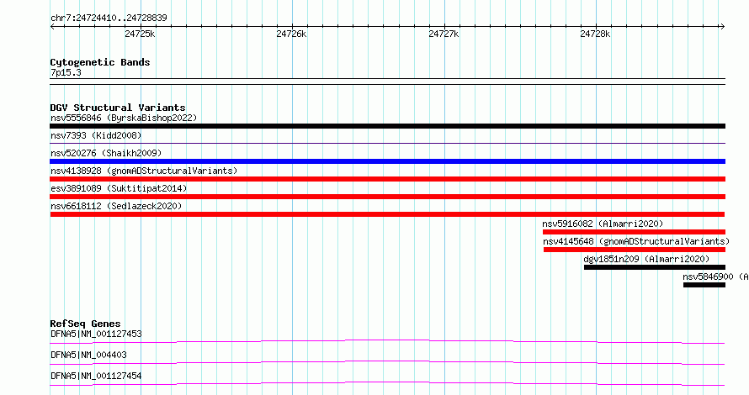Click the red bar for esv3891089
The width and height of the screenshot is (749, 395).
(x=387, y=197)
